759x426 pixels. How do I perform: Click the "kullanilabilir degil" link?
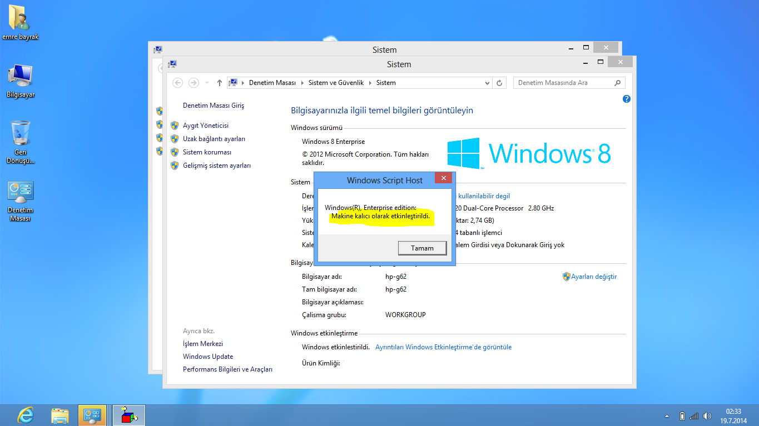484,196
